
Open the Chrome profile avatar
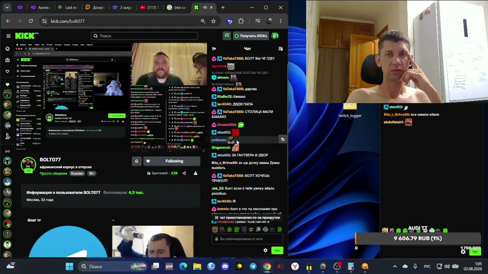click(270, 21)
